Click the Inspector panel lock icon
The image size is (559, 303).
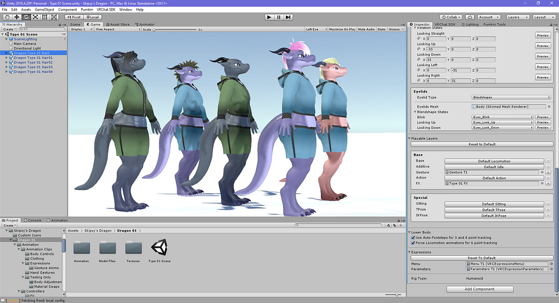tap(552, 25)
